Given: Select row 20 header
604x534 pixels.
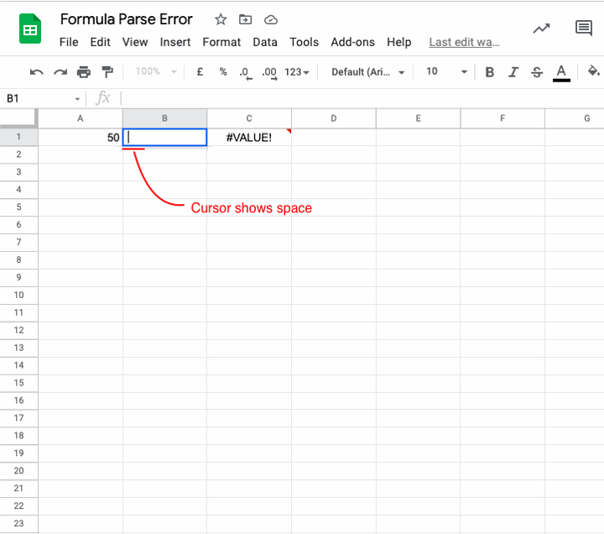Looking at the screenshot, I should point(18,471).
